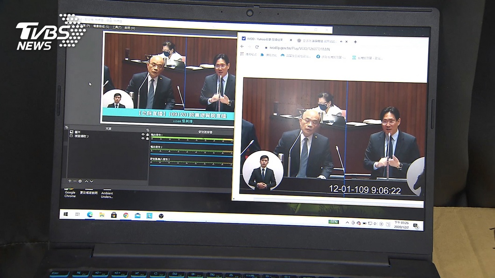Move the source down with the arrow
Viewport: 495px width, 278px height.
tap(92, 181)
